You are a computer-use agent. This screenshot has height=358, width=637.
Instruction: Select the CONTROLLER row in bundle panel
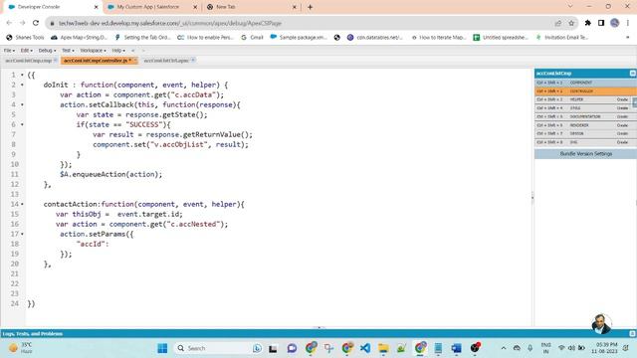coord(585,91)
